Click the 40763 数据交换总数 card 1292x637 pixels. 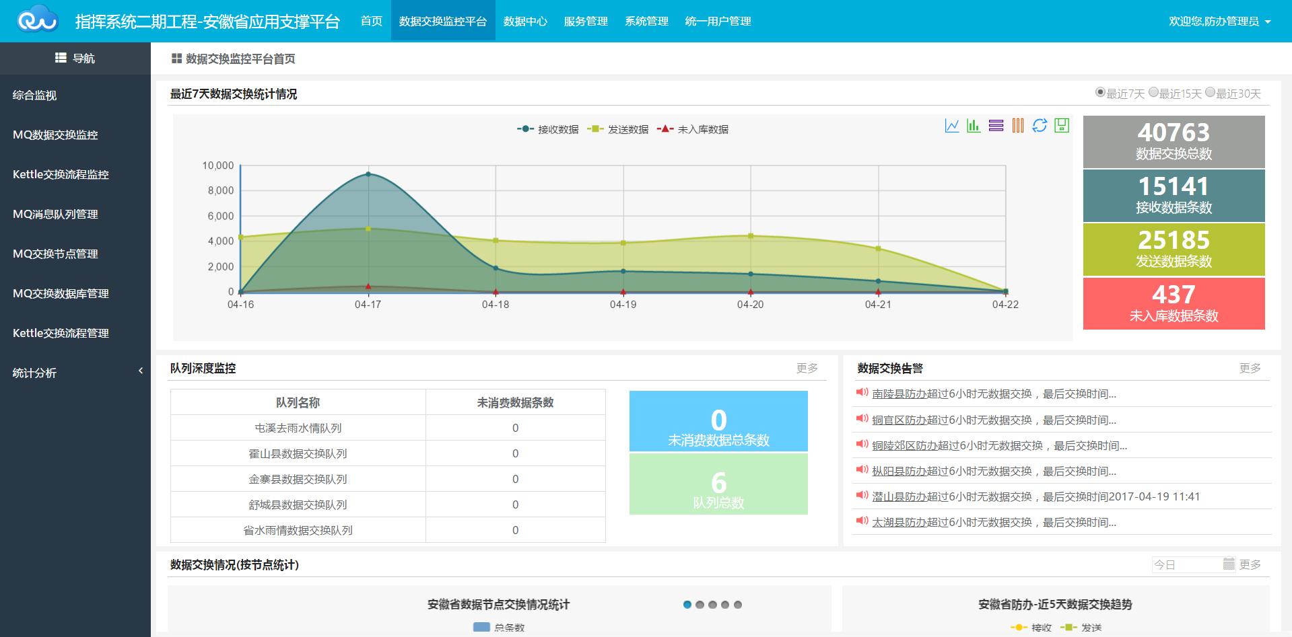point(1174,141)
